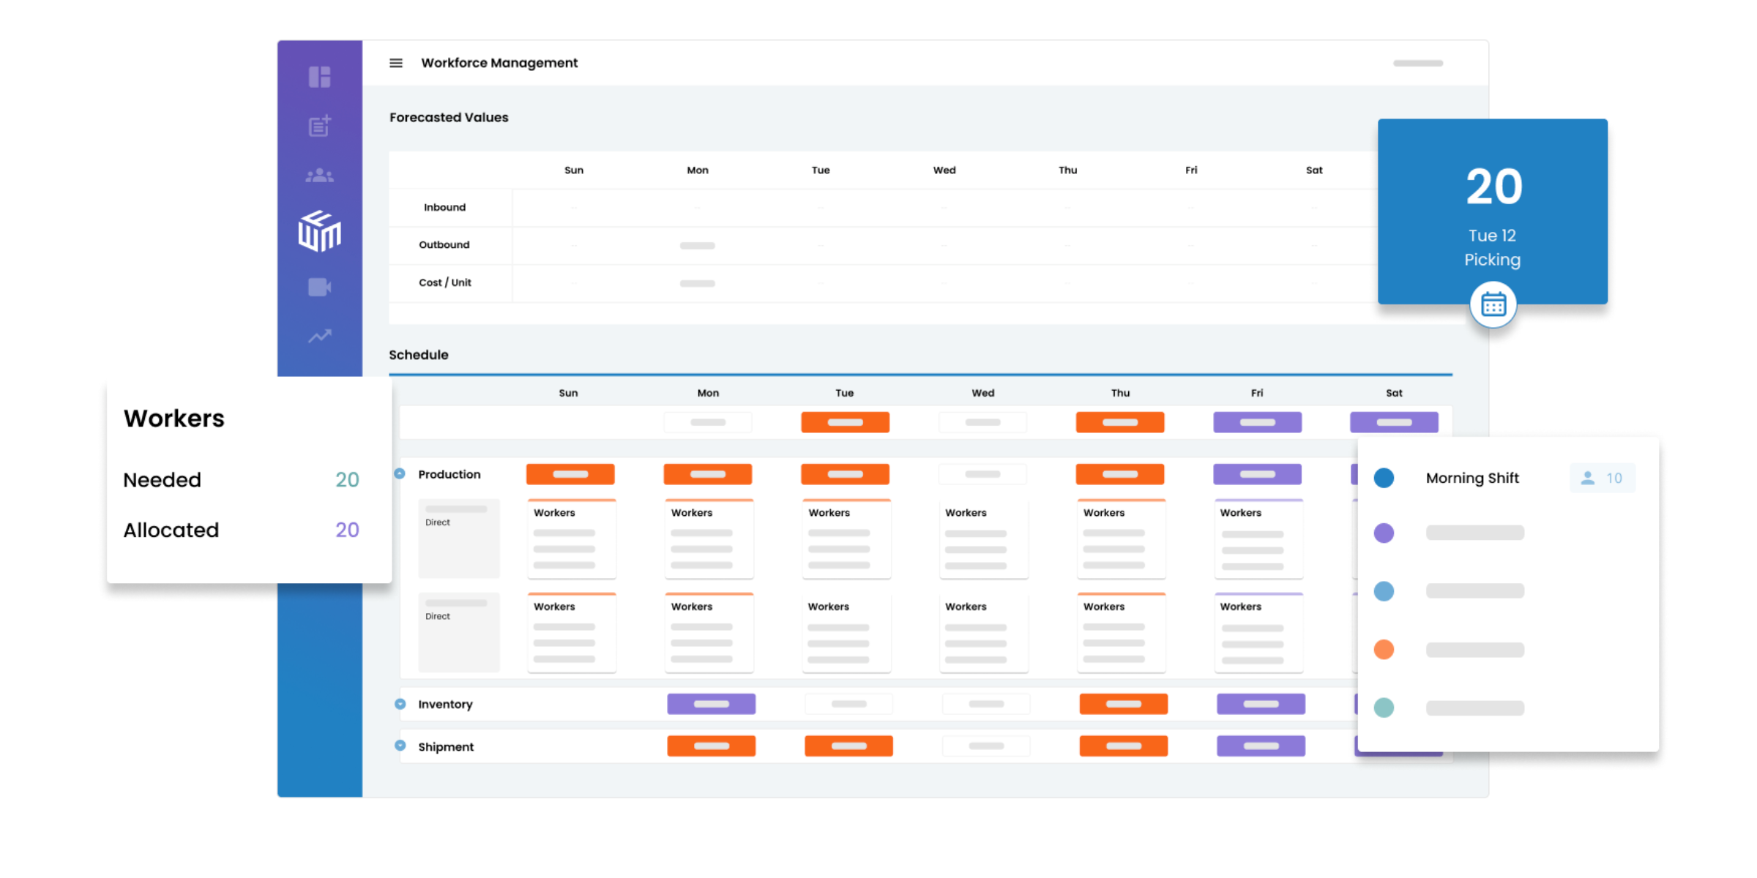This screenshot has height=878, width=1757.
Task: Expand the Inventory section
Action: coord(400,704)
